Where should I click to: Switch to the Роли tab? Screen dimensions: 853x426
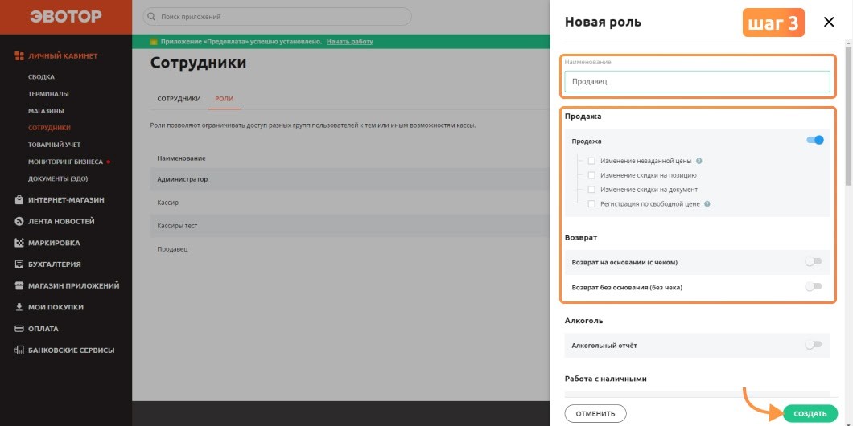coord(225,99)
